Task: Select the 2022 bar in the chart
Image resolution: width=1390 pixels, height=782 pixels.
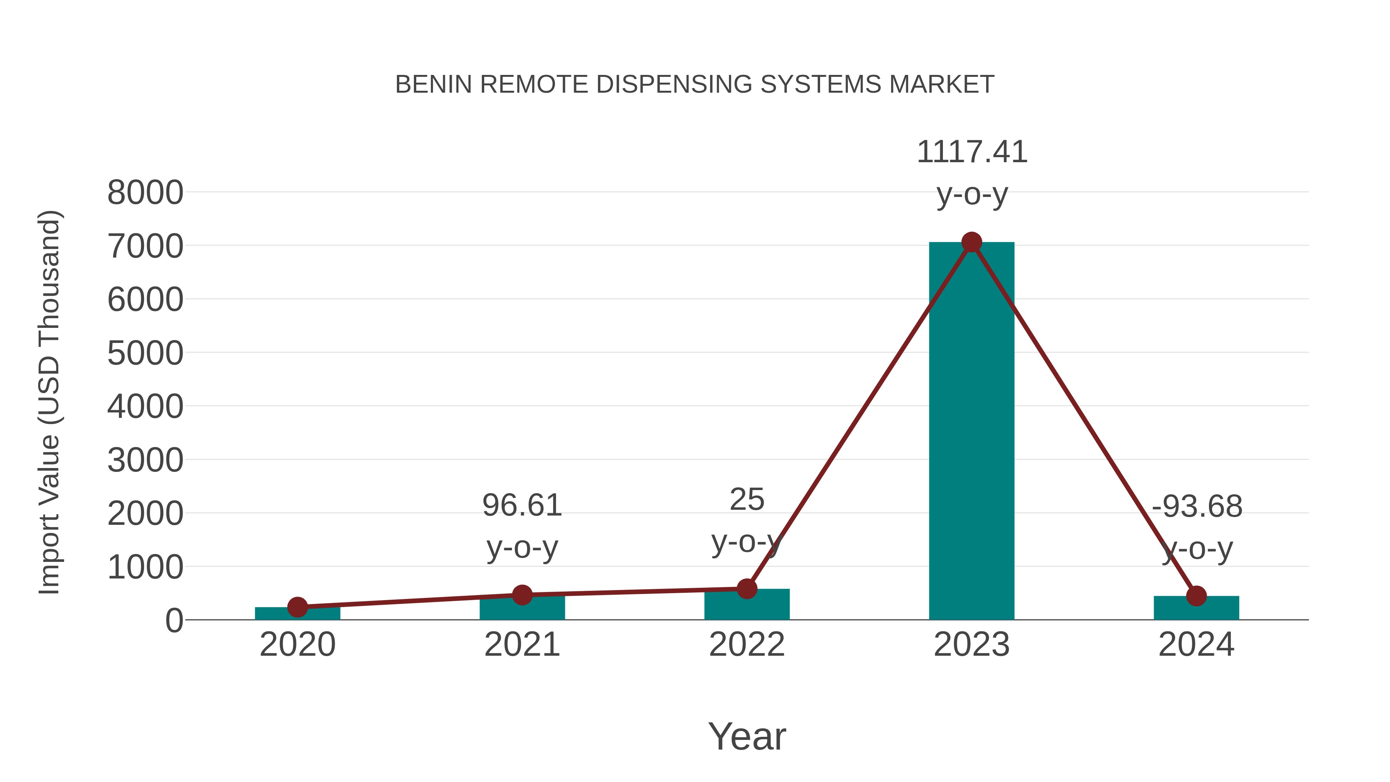Action: pyautogui.click(x=747, y=604)
